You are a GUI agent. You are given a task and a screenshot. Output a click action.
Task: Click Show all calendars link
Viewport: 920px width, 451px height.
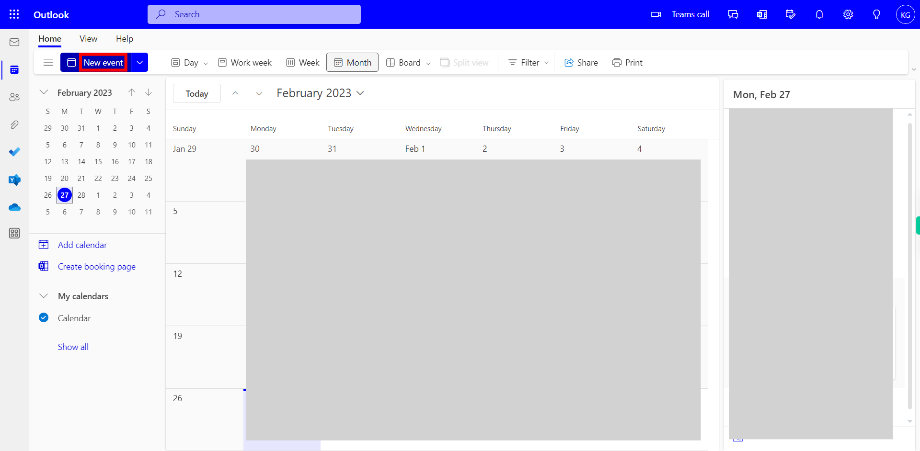click(73, 347)
